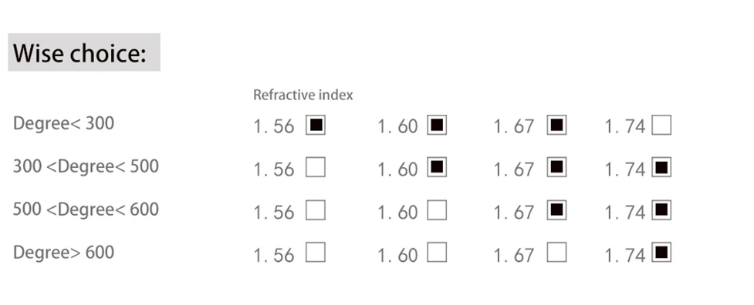Uncheck 1.60 box in Degree< 300 row
The image size is (754, 305).
click(437, 126)
